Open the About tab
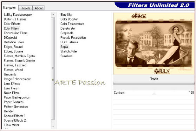The image size is (196, 131). [39, 8]
